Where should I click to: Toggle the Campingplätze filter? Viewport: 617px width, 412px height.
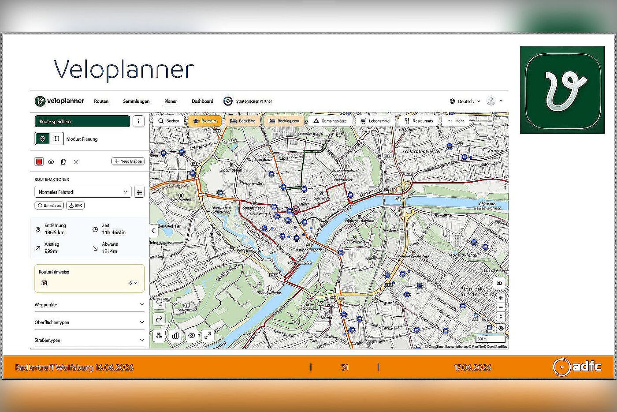tap(330, 121)
